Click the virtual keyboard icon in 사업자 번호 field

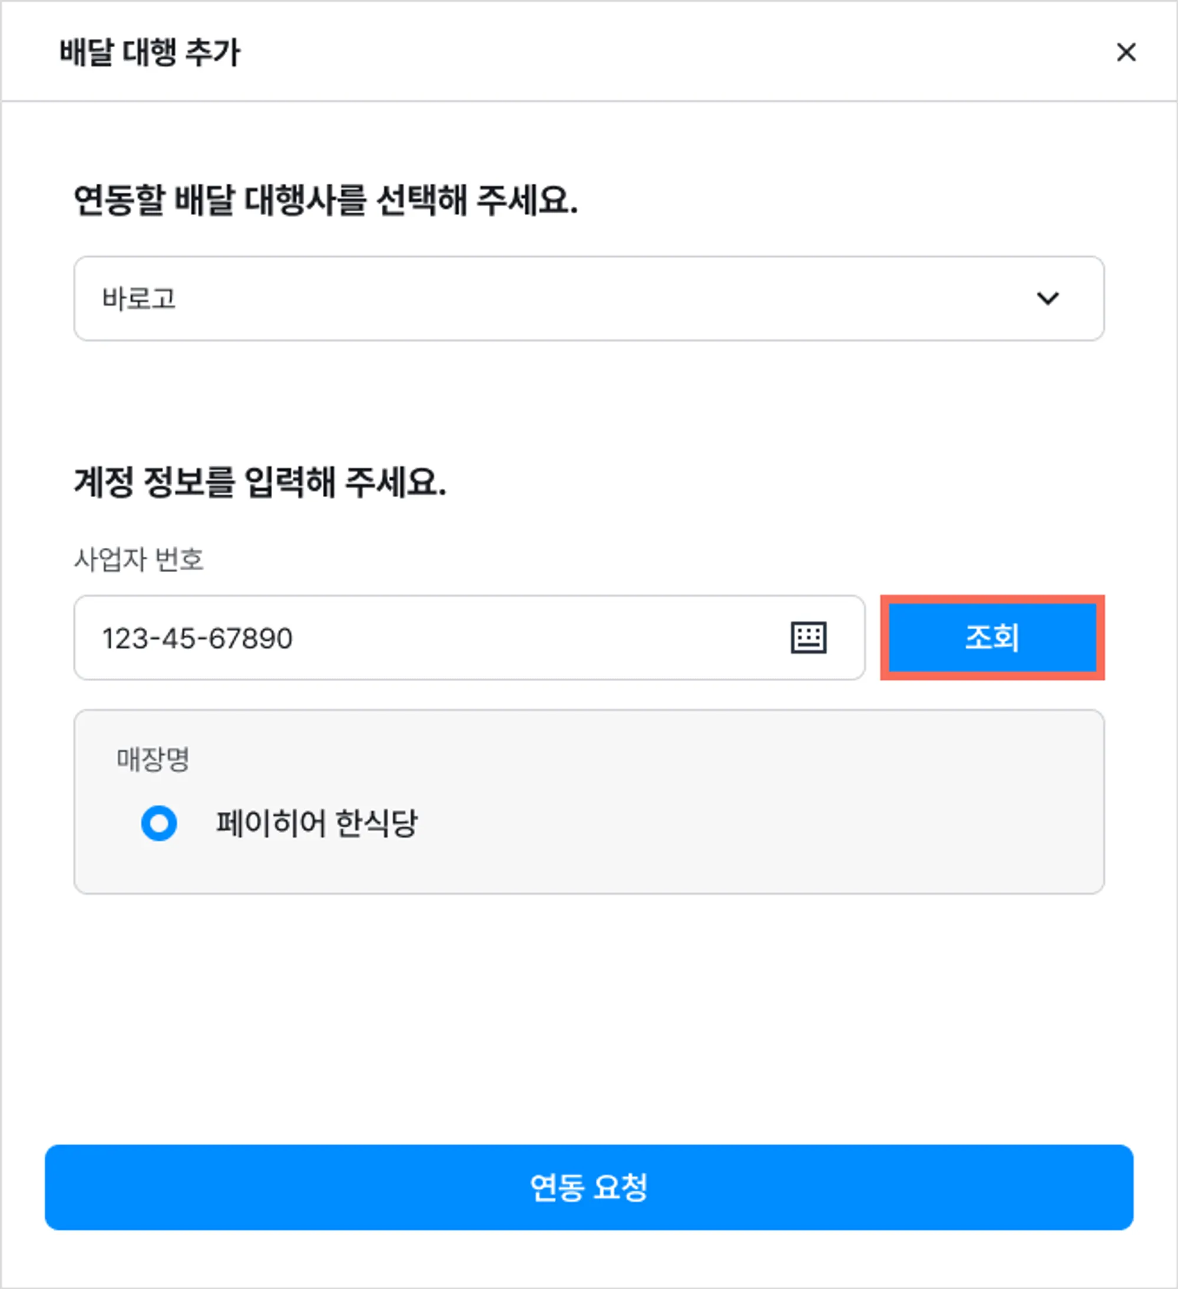coord(809,637)
